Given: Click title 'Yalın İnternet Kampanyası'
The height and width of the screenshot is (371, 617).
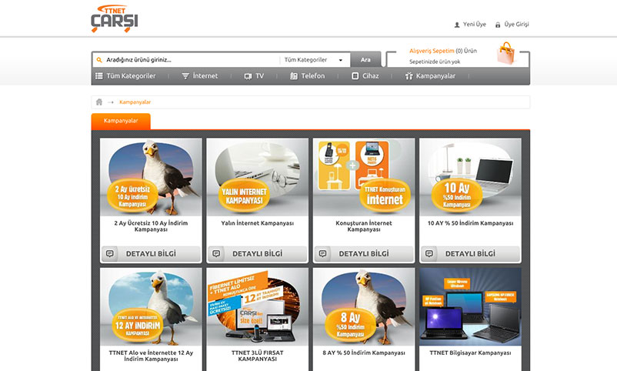Looking at the screenshot, I should (x=258, y=223).
